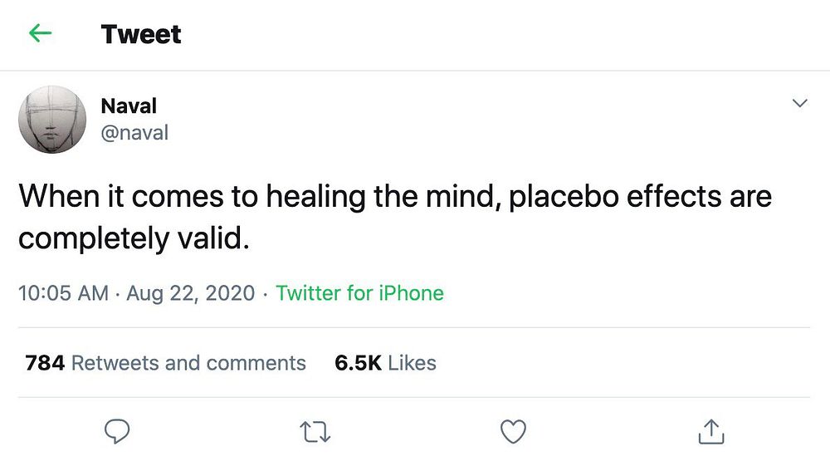Open the @naval handle
Image resolution: width=830 pixels, height=461 pixels.
tap(134, 133)
